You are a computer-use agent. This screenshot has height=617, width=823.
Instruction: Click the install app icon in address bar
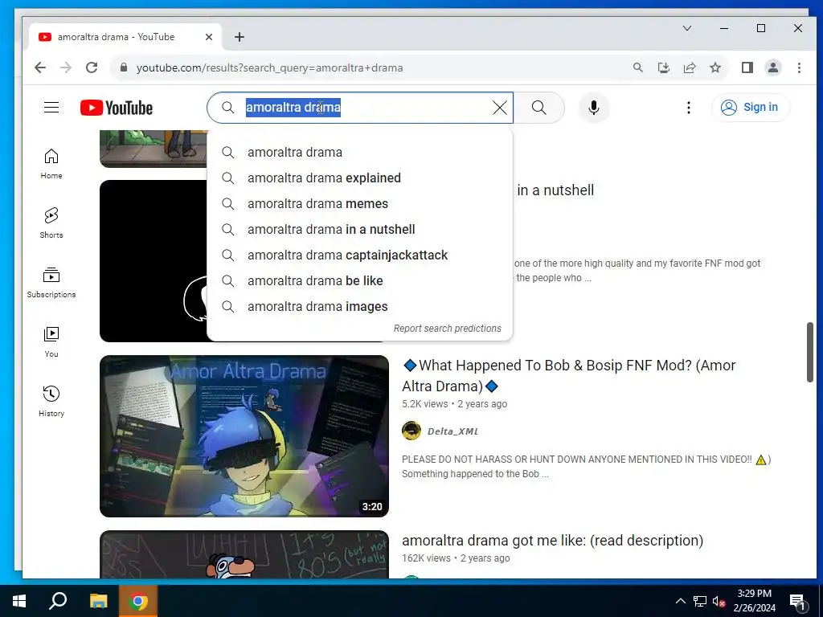pos(663,67)
